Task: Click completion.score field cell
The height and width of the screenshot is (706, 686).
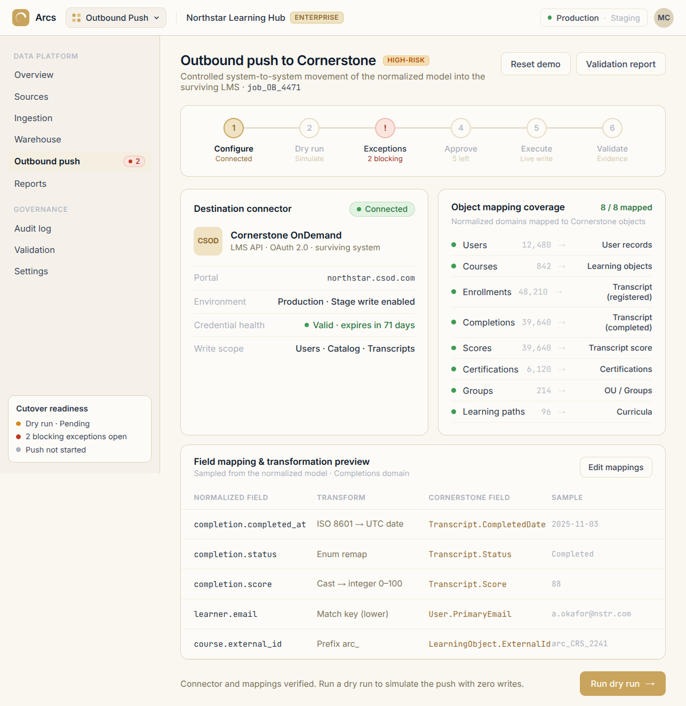Action: pyautogui.click(x=233, y=584)
